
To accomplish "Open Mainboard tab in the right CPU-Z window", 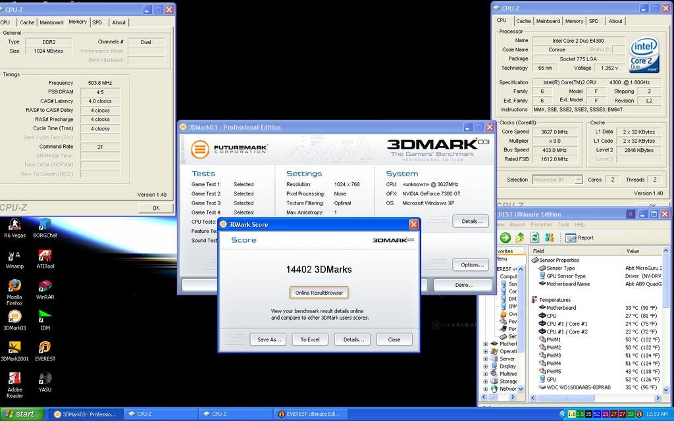I will pos(548,21).
